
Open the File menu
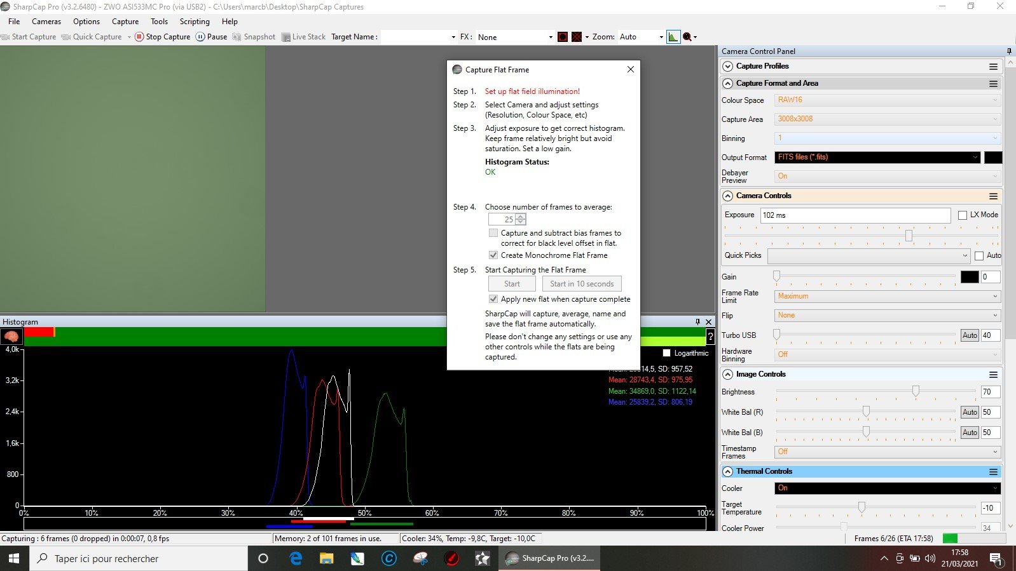(x=14, y=22)
